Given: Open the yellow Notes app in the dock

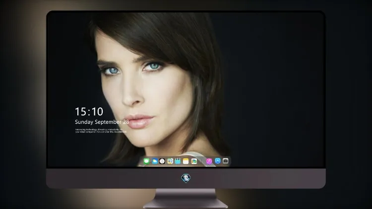Looking at the screenshot, I should 186,161.
